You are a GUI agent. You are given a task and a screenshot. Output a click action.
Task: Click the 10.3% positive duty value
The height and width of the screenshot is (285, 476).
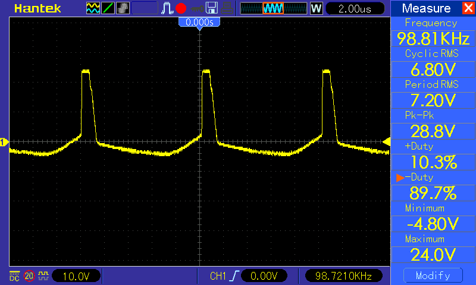pyautogui.click(x=433, y=162)
